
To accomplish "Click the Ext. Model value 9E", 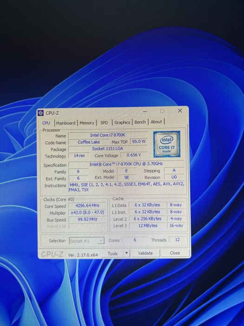I will coord(126,177).
